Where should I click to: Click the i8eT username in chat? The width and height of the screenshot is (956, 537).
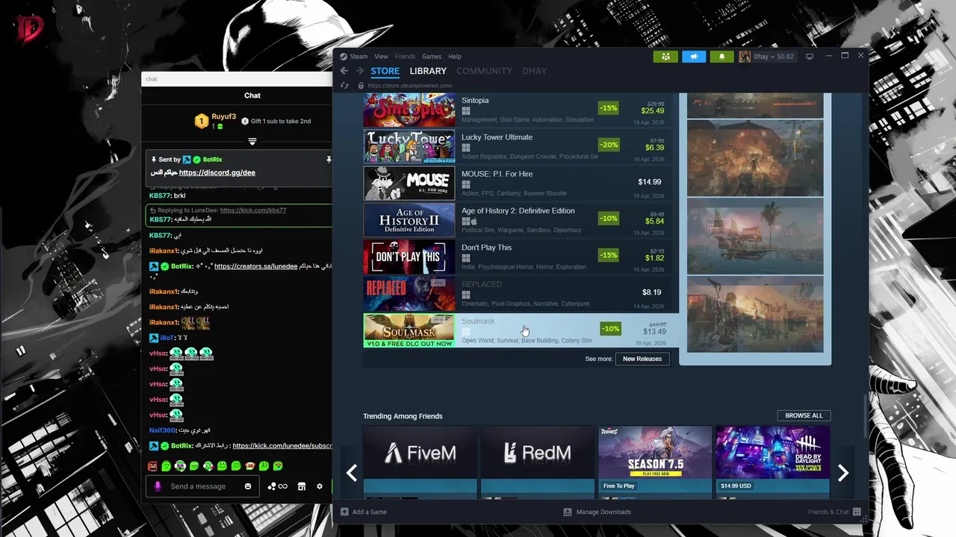point(167,338)
